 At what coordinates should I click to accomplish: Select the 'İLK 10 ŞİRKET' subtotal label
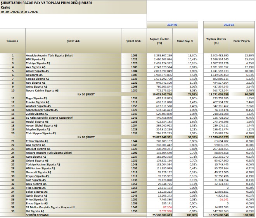(86, 95)
